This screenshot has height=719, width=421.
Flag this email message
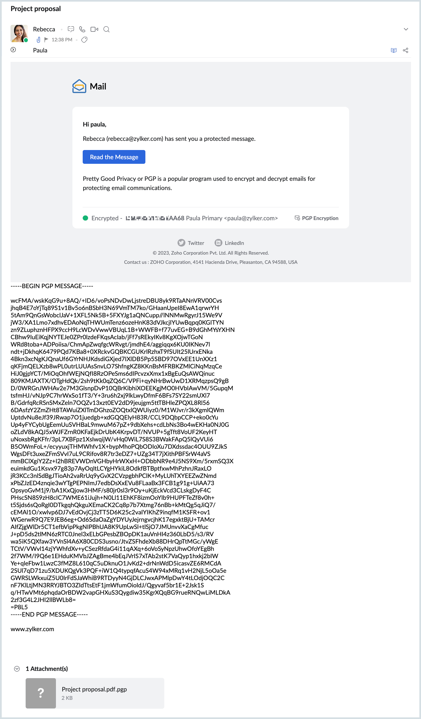46,40
